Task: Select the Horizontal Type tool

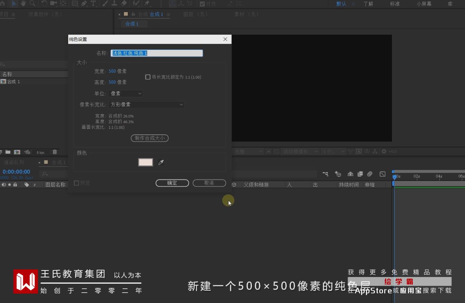Action: tap(93, 3)
